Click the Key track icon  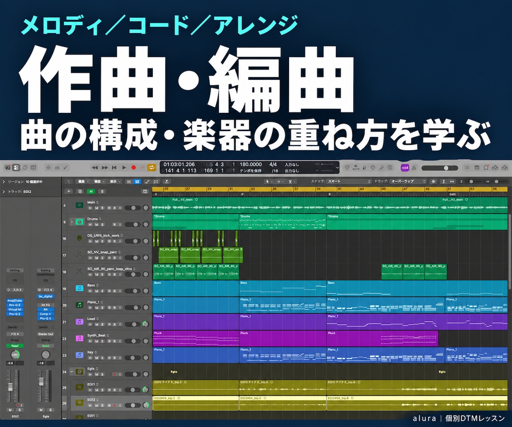(x=79, y=355)
